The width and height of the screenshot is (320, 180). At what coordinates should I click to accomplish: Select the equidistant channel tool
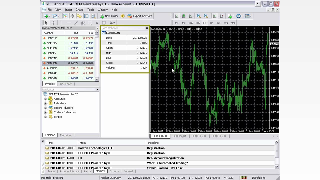(x=83, y=23)
